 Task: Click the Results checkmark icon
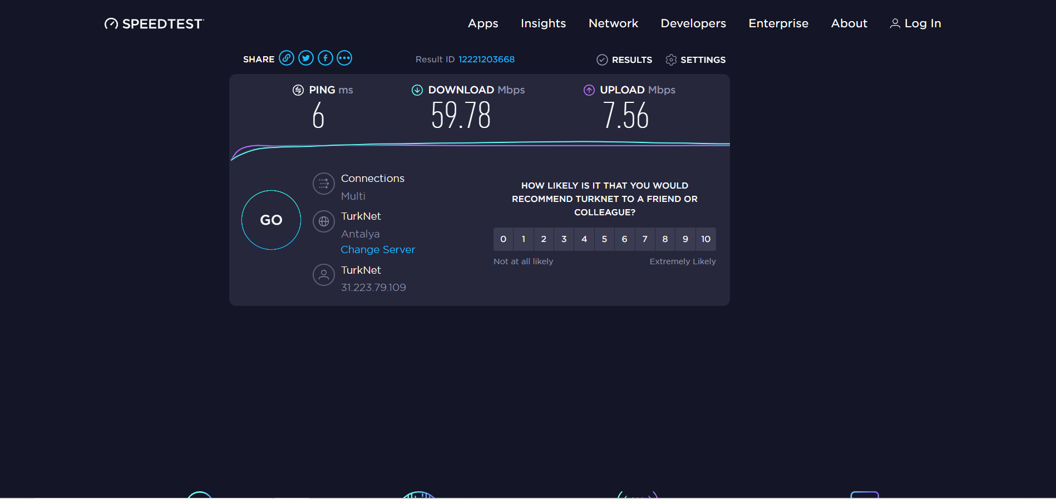tap(602, 60)
